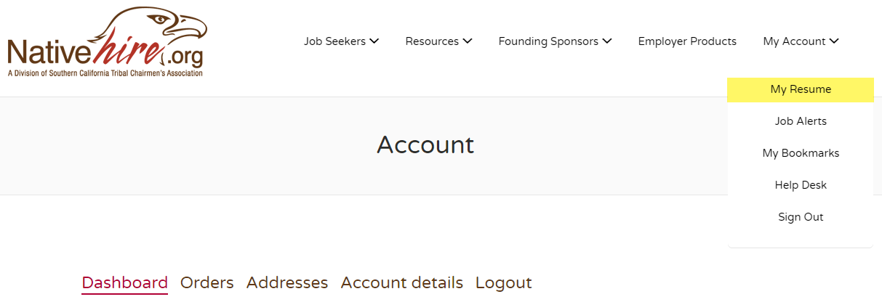Click the My Account menu label
This screenshot has height=302, width=882.
pyautogui.click(x=794, y=41)
